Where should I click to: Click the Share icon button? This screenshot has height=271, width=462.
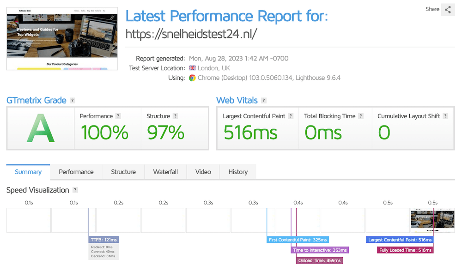pos(448,9)
